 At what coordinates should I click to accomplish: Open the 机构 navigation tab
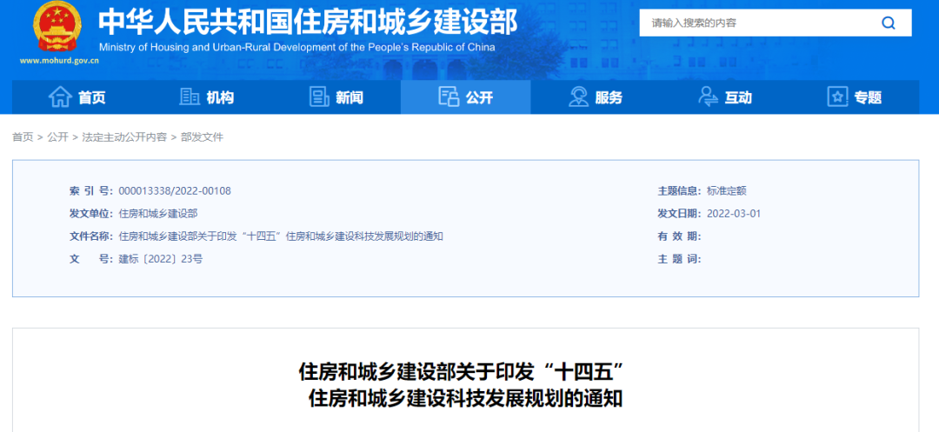(x=207, y=97)
